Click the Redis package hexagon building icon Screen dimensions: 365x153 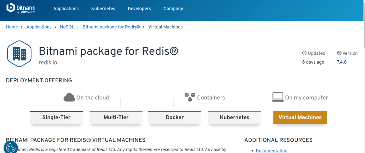point(19,54)
